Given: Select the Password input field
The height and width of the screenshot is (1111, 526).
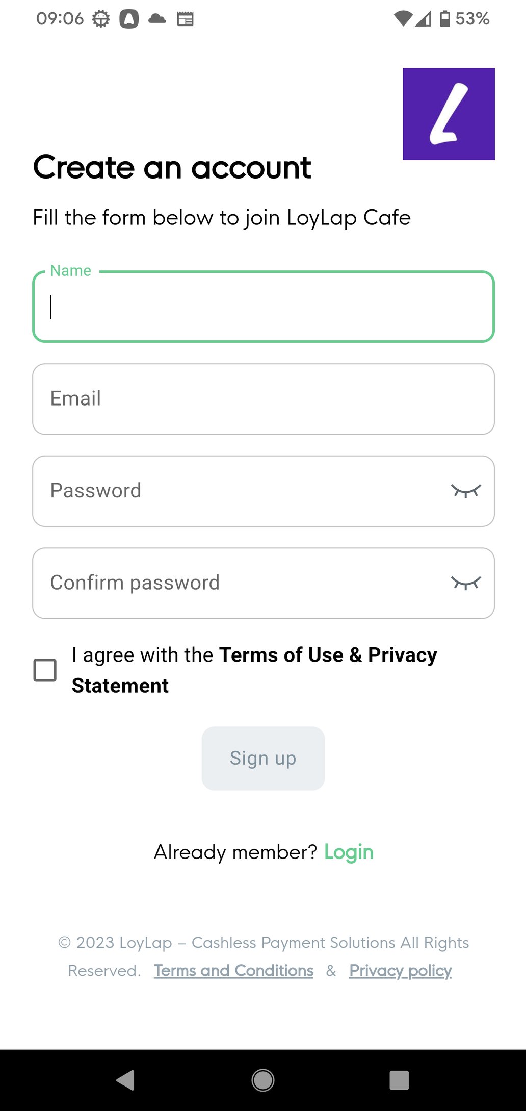Looking at the screenshot, I should (x=240, y=491).
